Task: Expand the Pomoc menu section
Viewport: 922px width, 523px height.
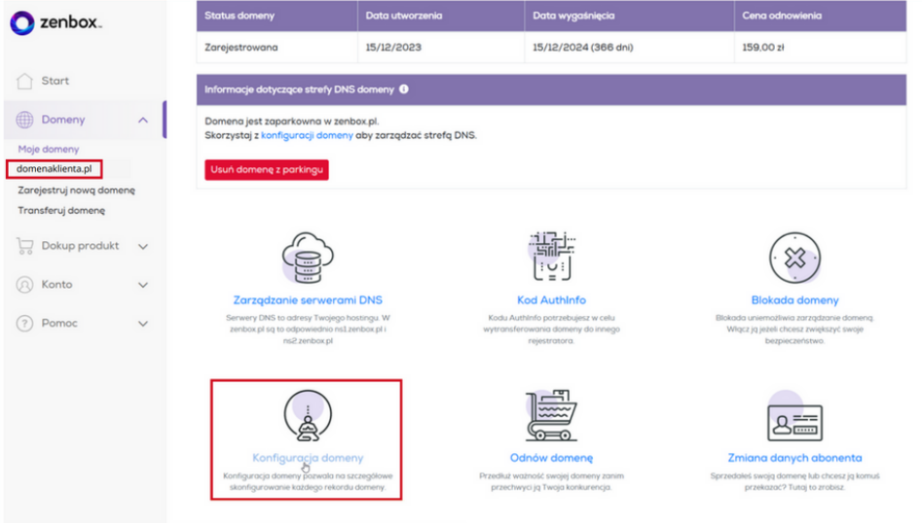Action: pyautogui.click(x=143, y=324)
